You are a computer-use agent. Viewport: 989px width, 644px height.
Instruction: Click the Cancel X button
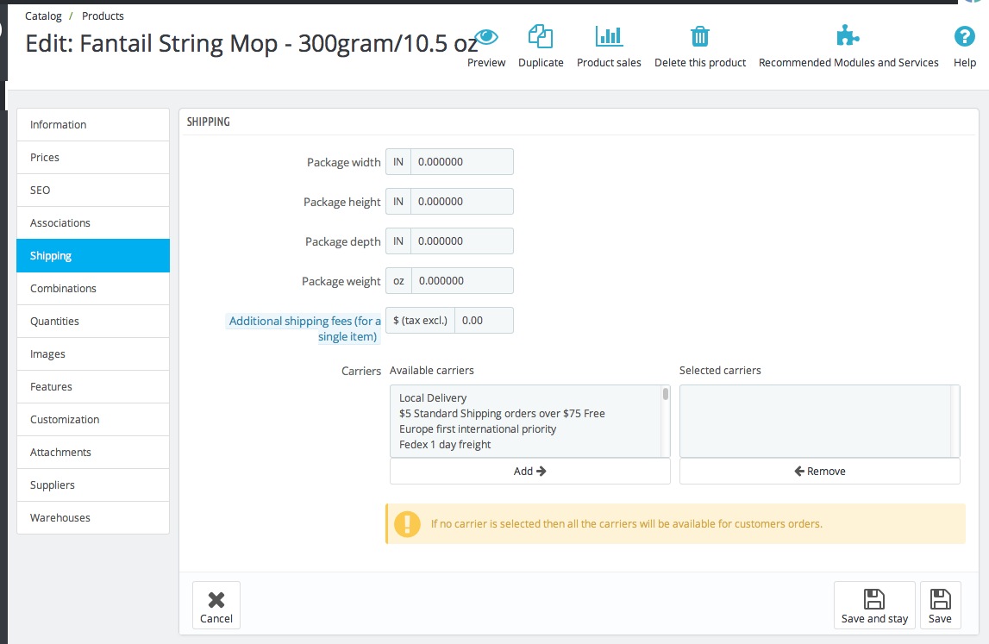(x=216, y=605)
